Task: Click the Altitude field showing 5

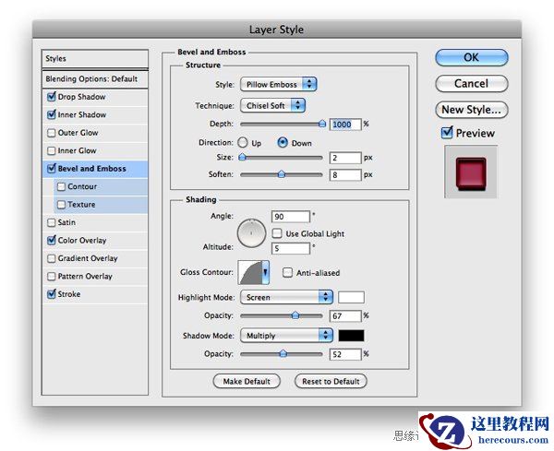Action: (291, 248)
